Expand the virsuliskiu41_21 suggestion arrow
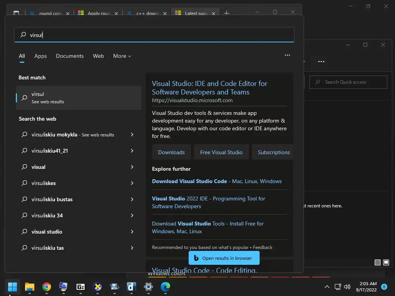Image resolution: width=395 pixels, height=296 pixels. tap(132, 151)
